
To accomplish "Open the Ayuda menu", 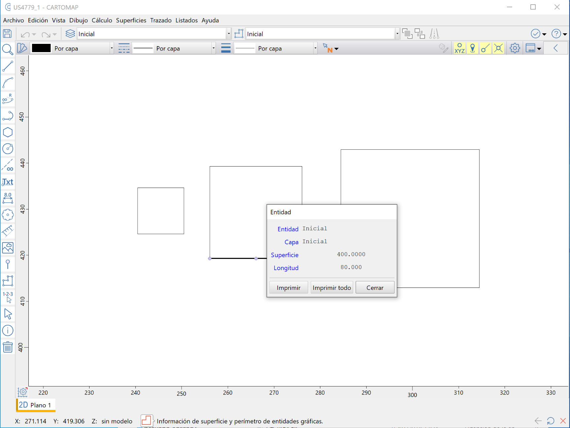I will 210,20.
